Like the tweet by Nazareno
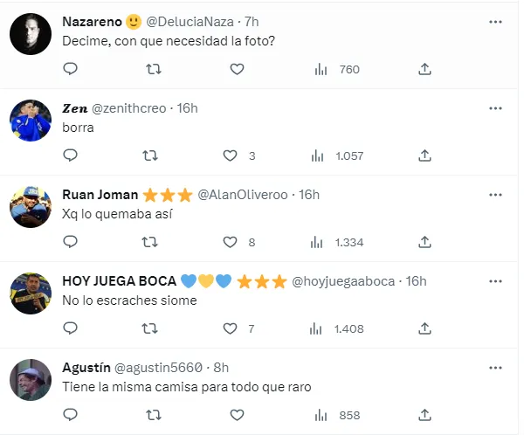The height and width of the screenshot is (435, 524). [x=237, y=69]
